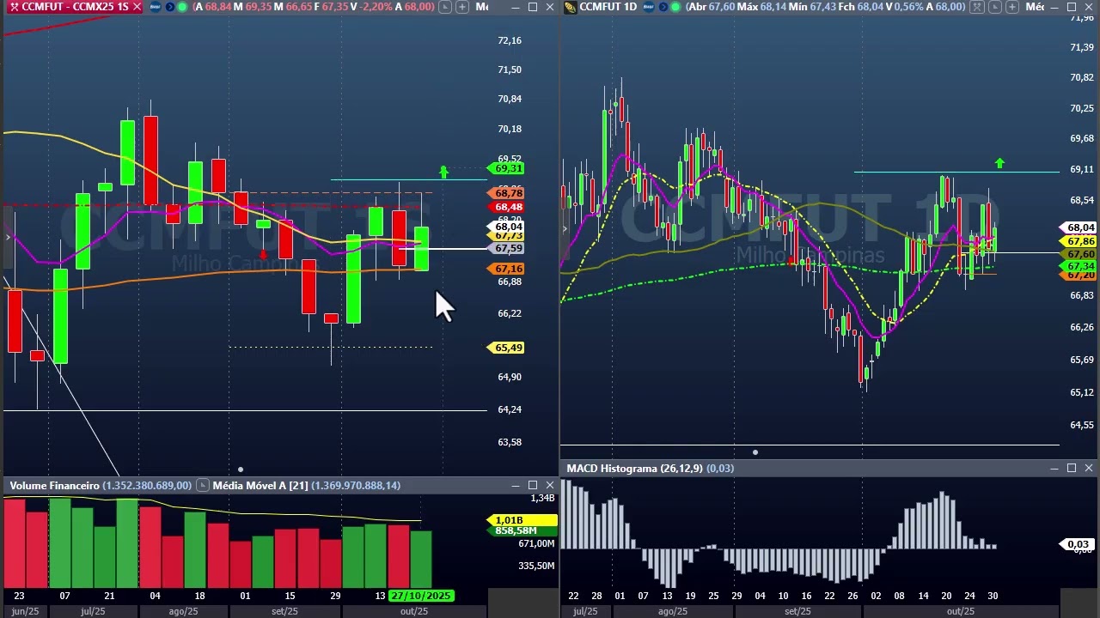Click the 65,49 yellow price tag
This screenshot has width=1100, height=618.
click(x=504, y=348)
